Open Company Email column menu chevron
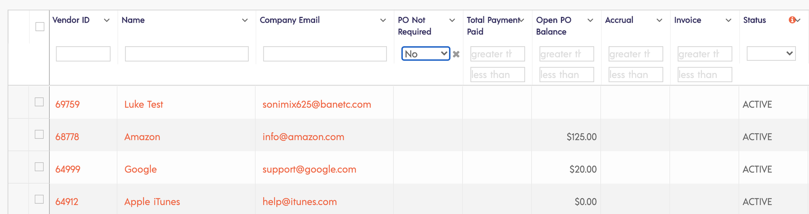This screenshot has width=809, height=214. pyautogui.click(x=383, y=20)
